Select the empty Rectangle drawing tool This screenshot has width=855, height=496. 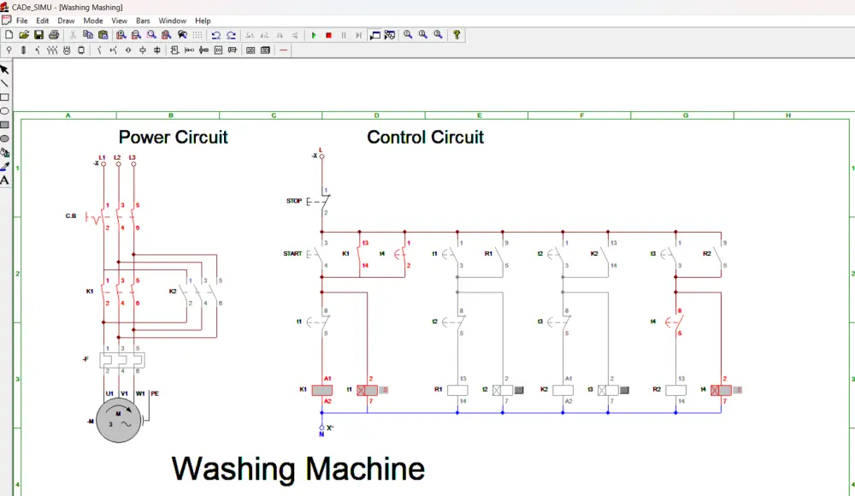click(4, 97)
